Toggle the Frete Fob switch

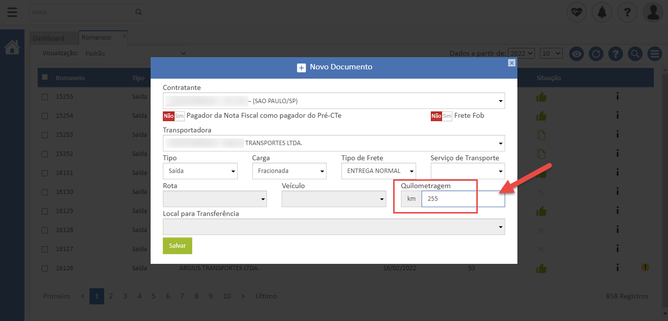click(x=441, y=116)
